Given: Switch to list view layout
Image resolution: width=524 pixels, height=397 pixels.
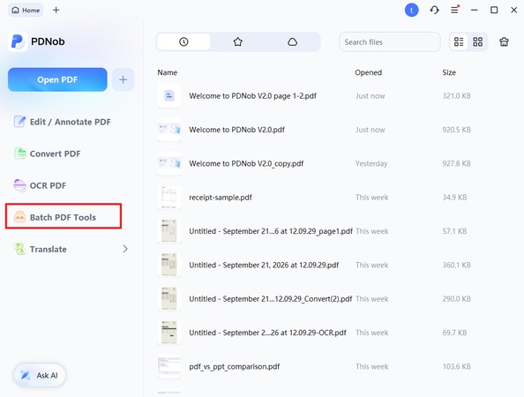Looking at the screenshot, I should (459, 41).
